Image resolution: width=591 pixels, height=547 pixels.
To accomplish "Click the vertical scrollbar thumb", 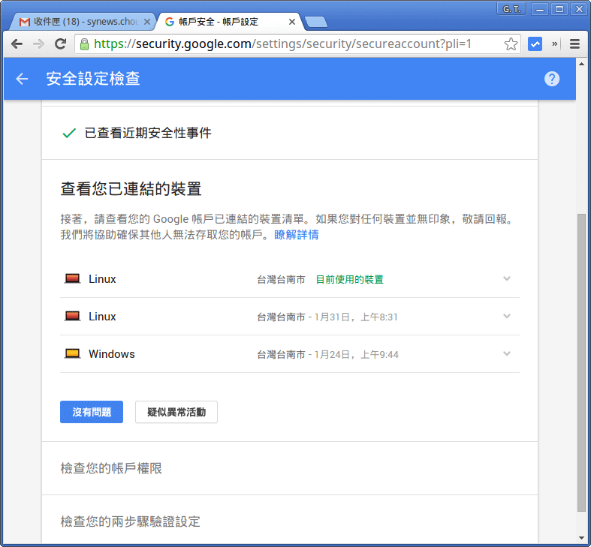I will pos(581,362).
